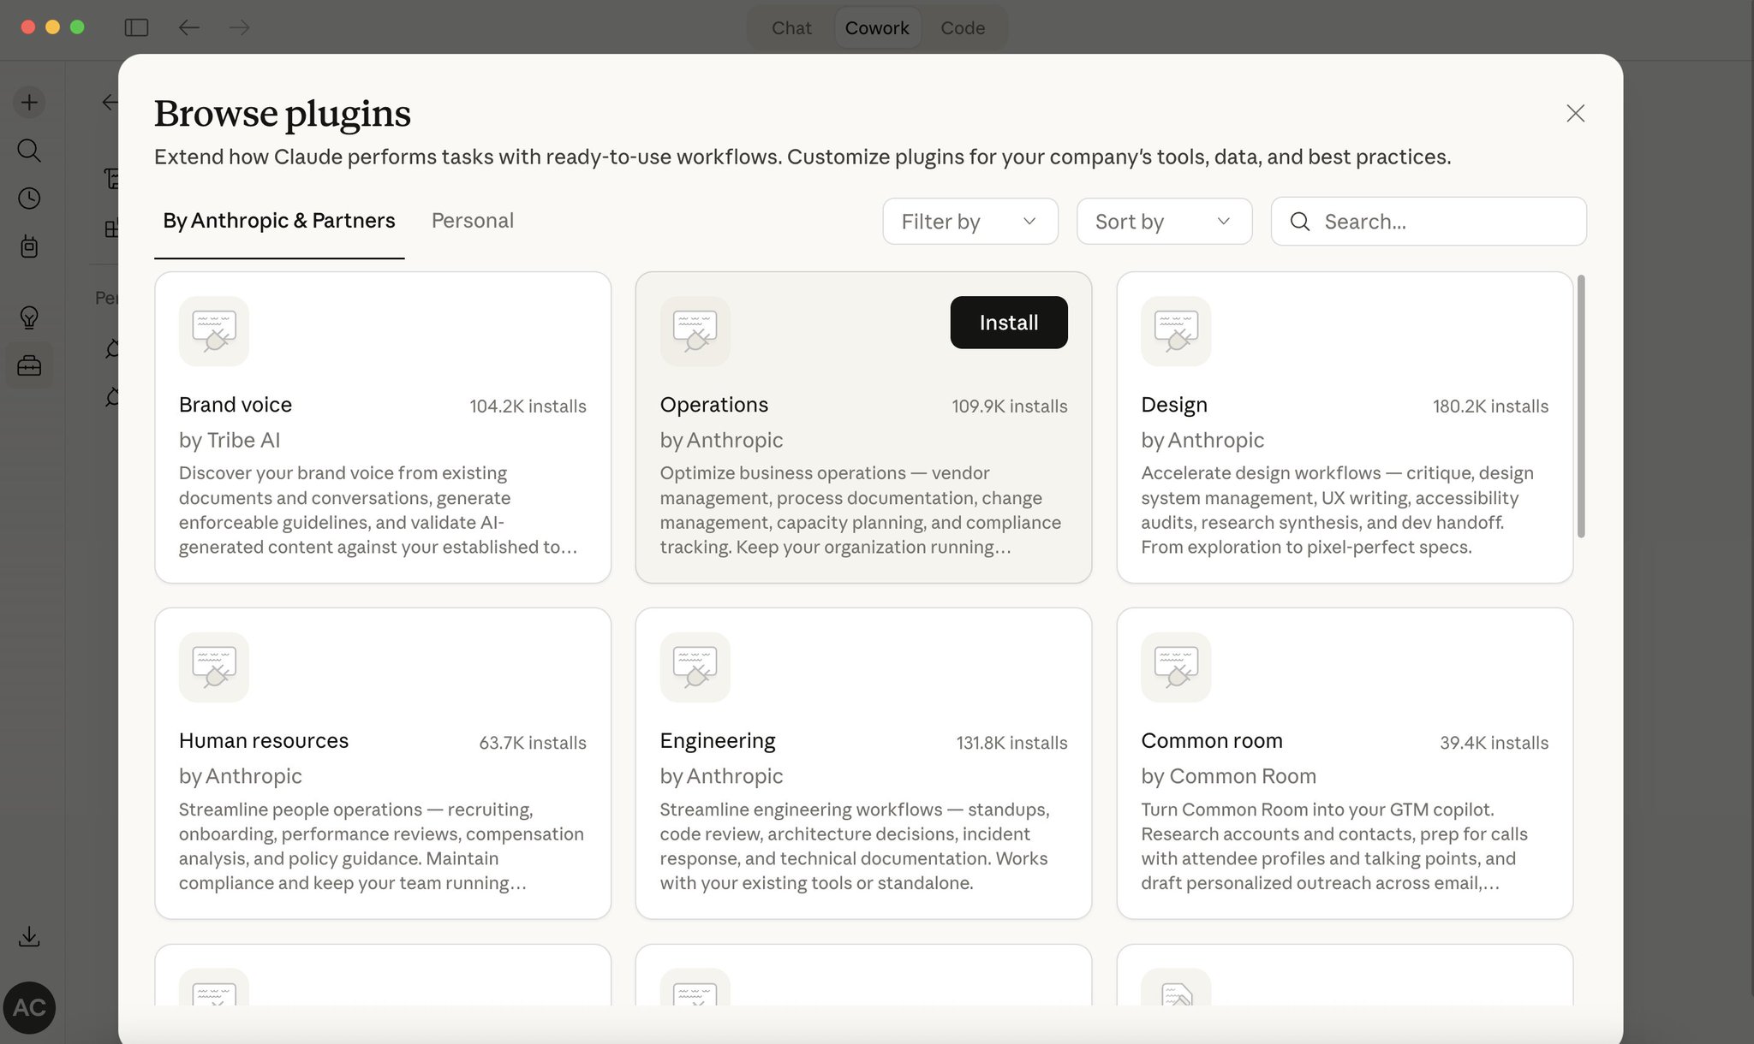Click the Human resources plugin icon
This screenshot has height=1044, width=1754.
click(x=214, y=667)
